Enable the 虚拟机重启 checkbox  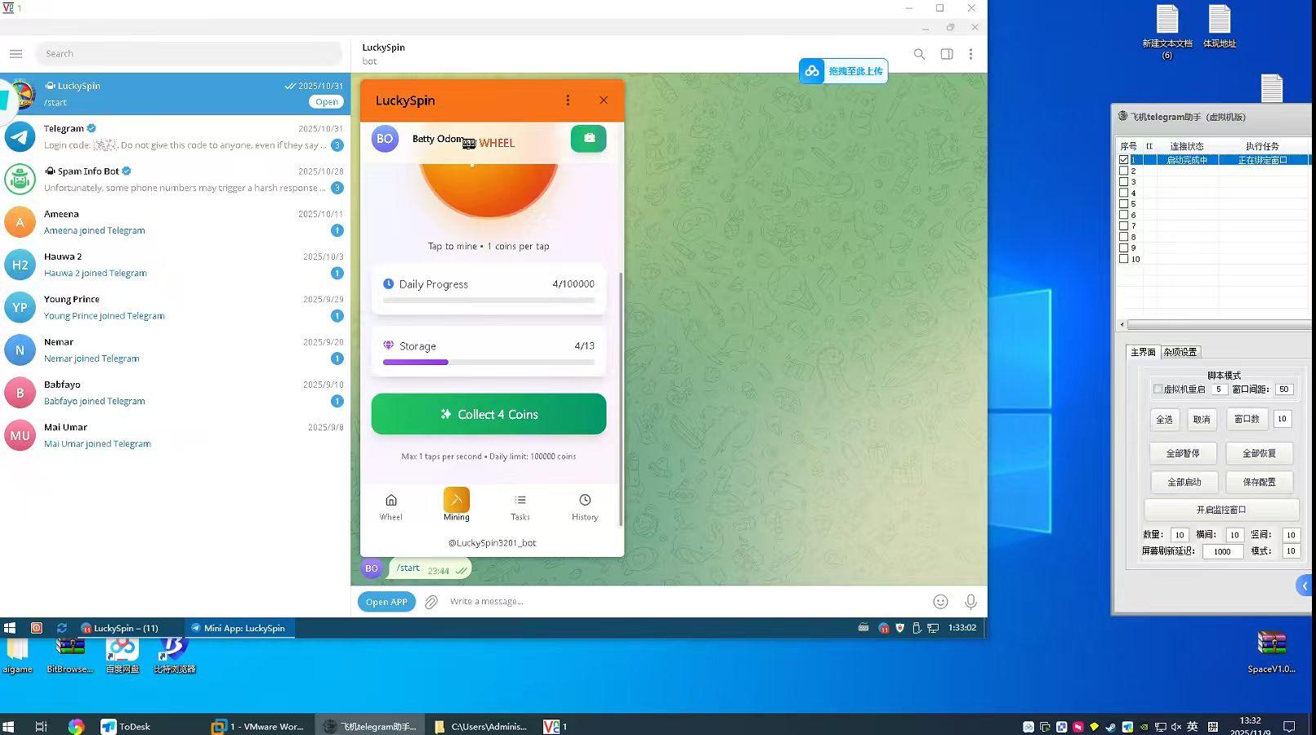click(1158, 389)
